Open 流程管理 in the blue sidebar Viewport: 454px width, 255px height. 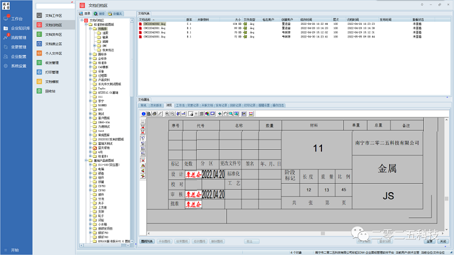[x=15, y=37]
